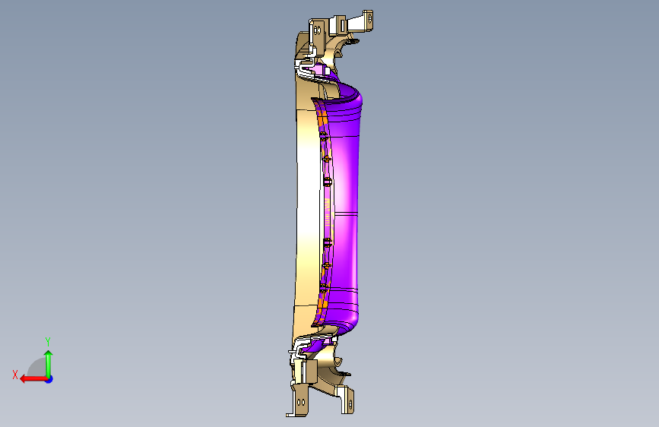The width and height of the screenshot is (659, 427).
Task: Click the red X axis arrow of triad
Action: point(33,379)
